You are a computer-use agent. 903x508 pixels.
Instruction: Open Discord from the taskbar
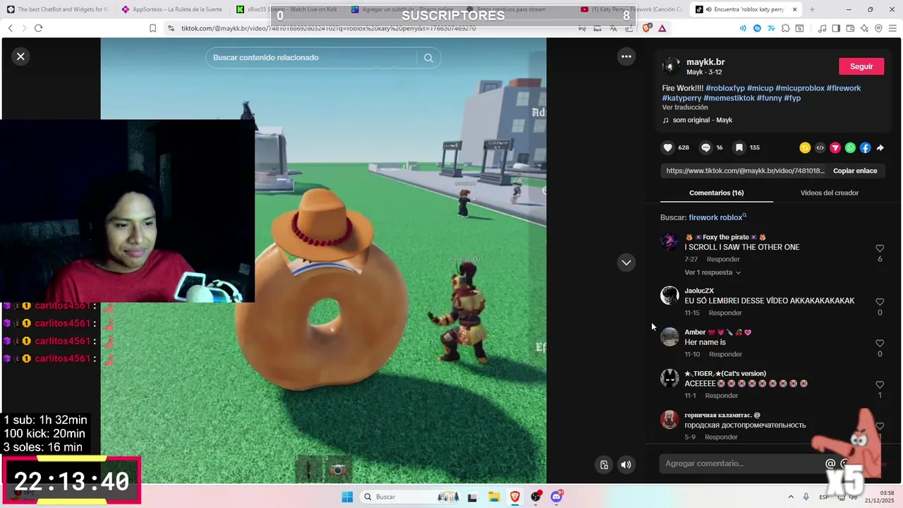(557, 497)
